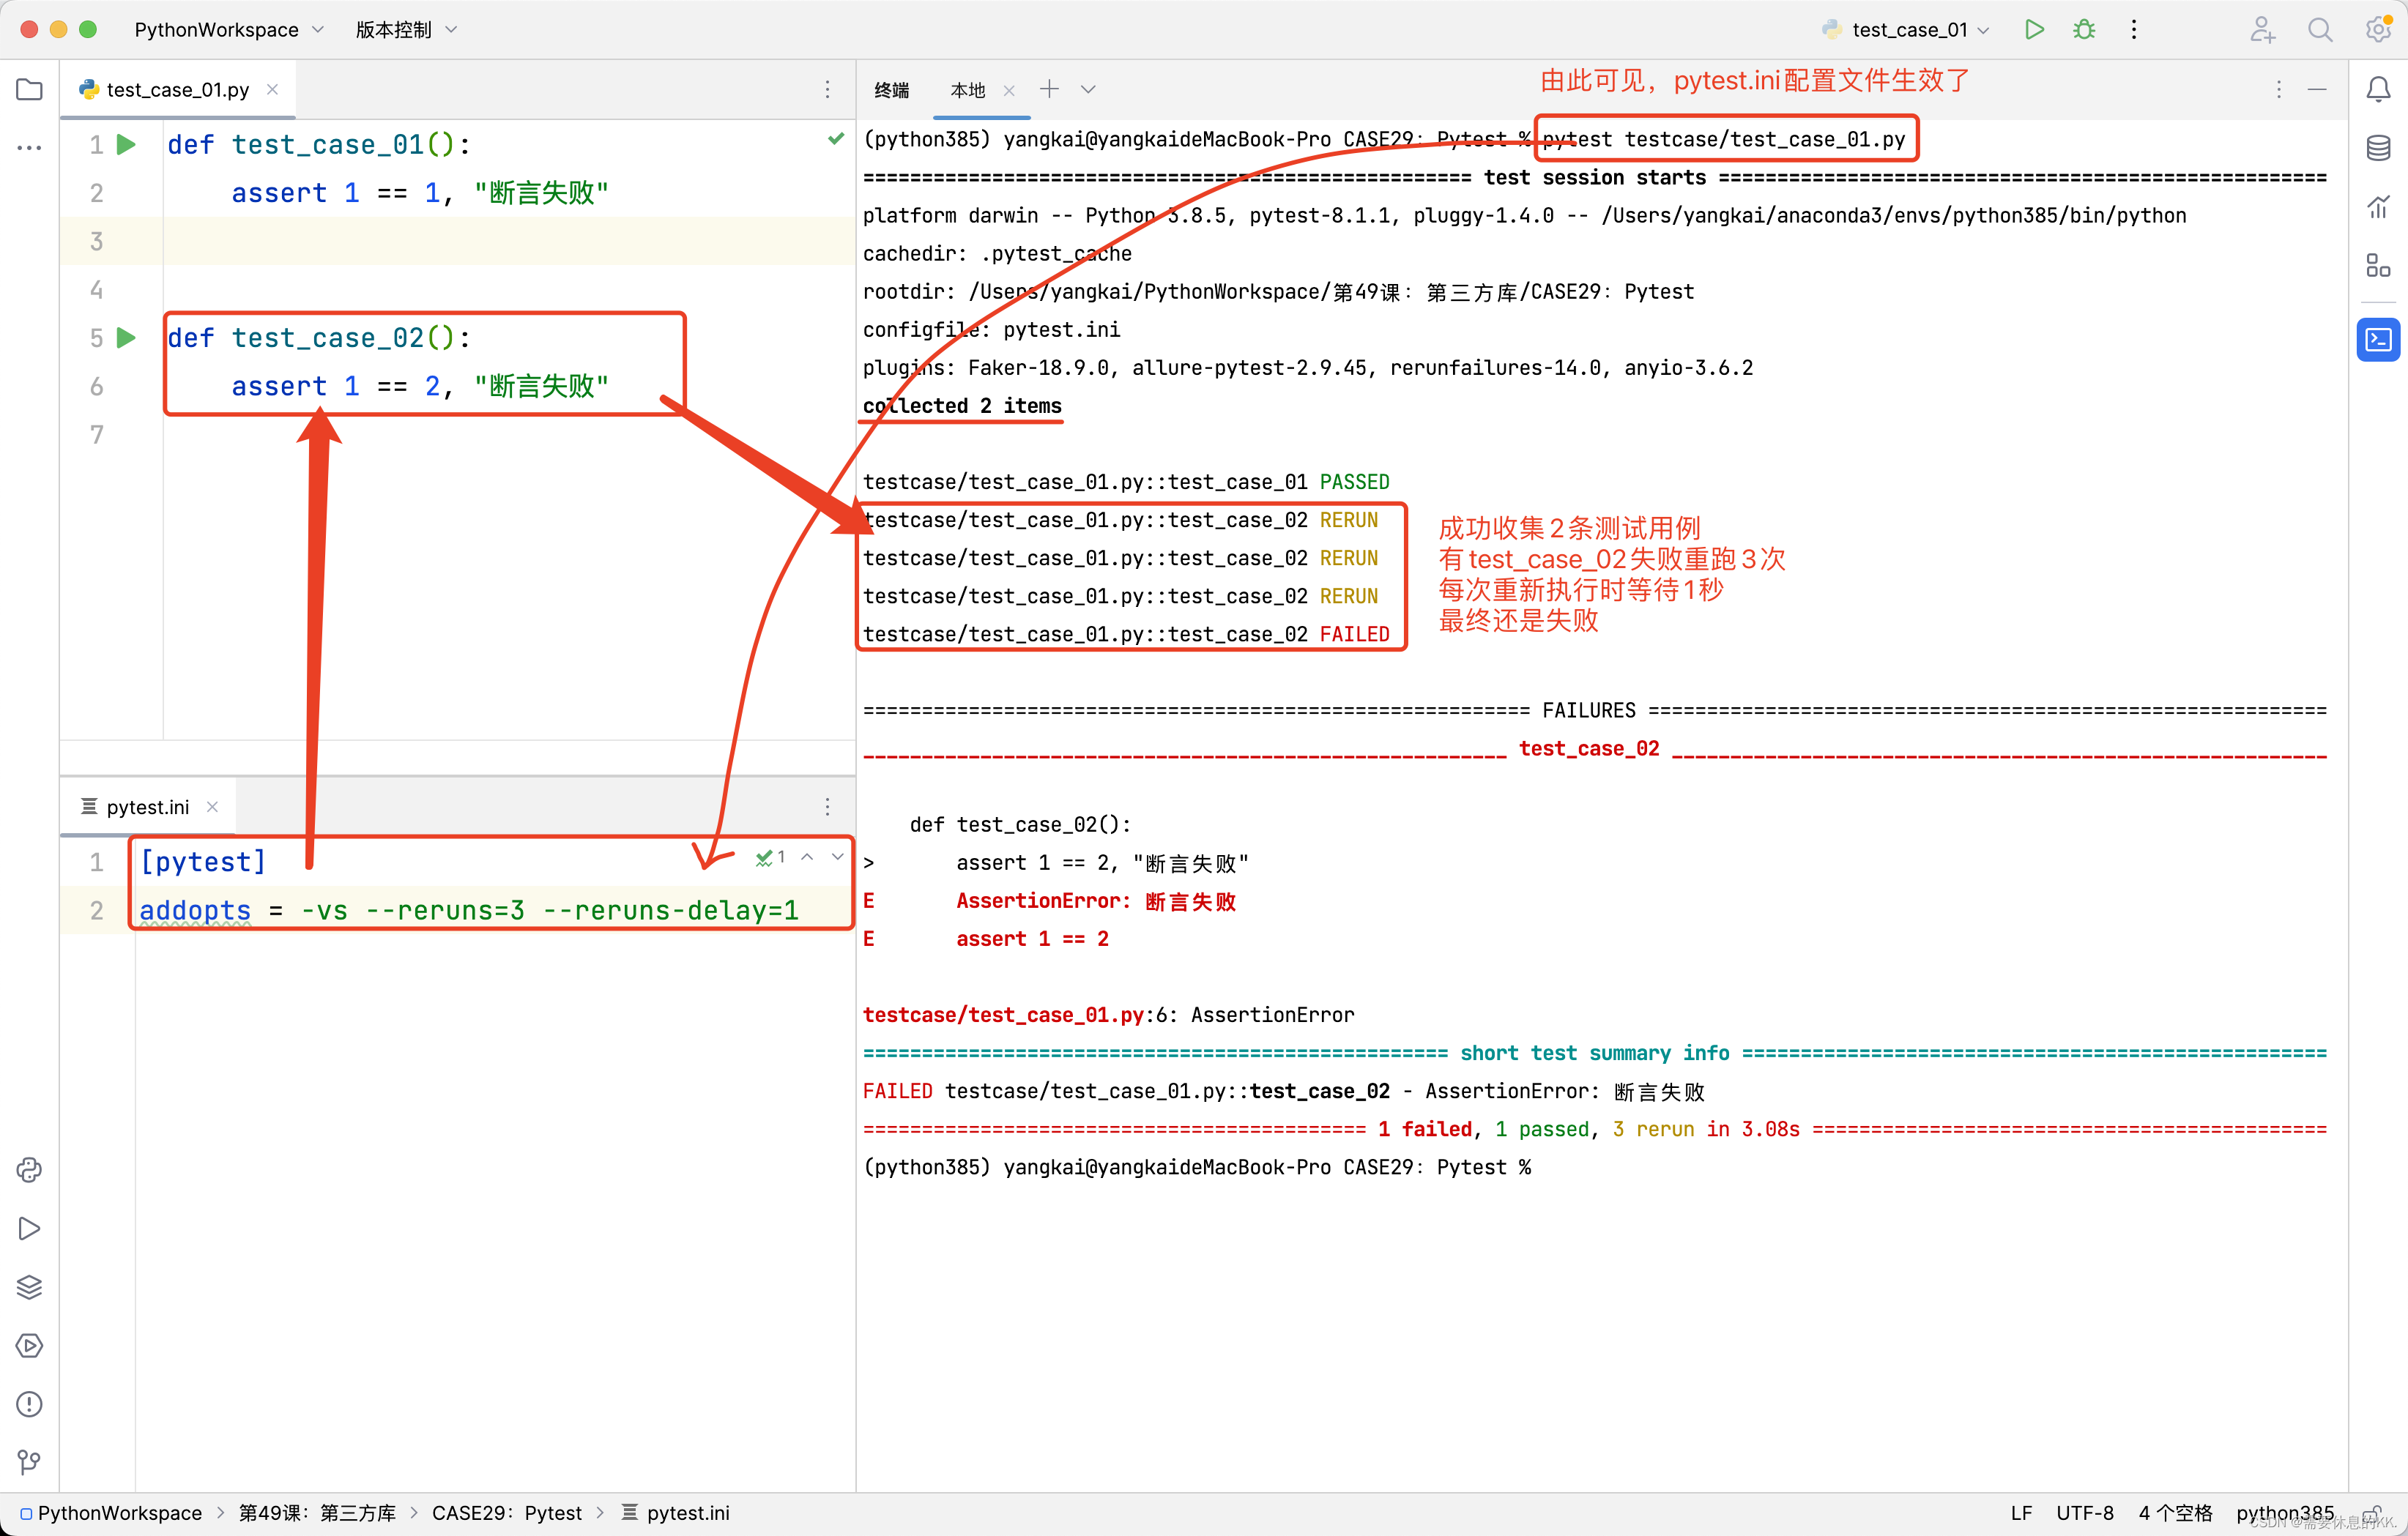This screenshot has height=1536, width=2408.
Task: Close the 本地 terminal tab
Action: (1009, 90)
